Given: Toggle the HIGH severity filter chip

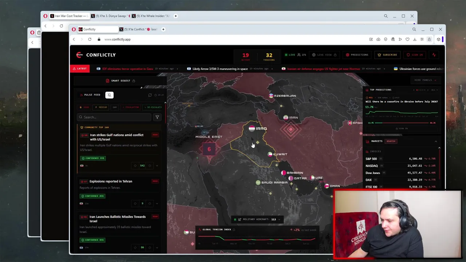Looking at the screenshot, I should (x=84, y=107).
